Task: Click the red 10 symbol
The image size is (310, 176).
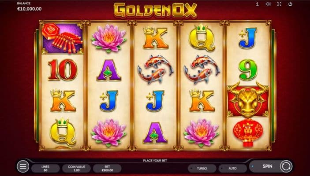Action: (x=62, y=70)
